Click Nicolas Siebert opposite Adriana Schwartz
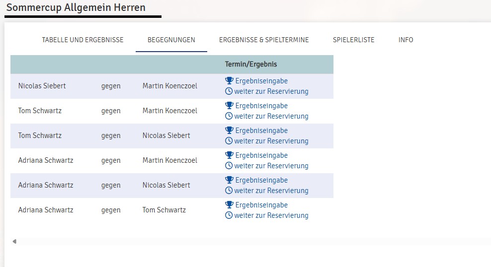 166,185
